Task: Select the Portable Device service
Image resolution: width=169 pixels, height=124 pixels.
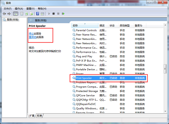Action: click(109, 69)
